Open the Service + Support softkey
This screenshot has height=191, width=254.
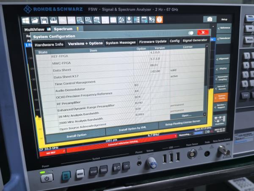pos(220,107)
